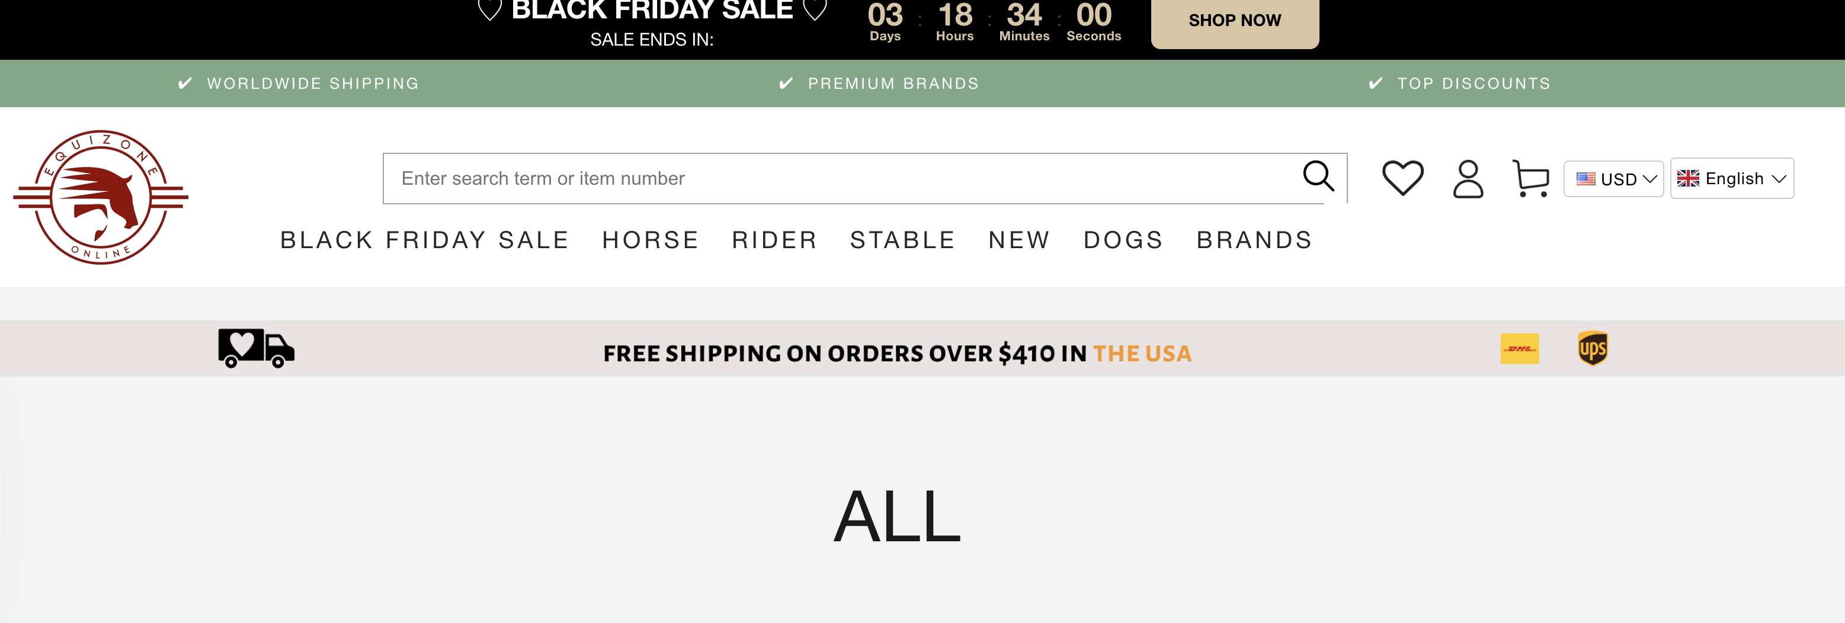Browse the Dogs category
This screenshot has height=623, width=1845.
1123,240
